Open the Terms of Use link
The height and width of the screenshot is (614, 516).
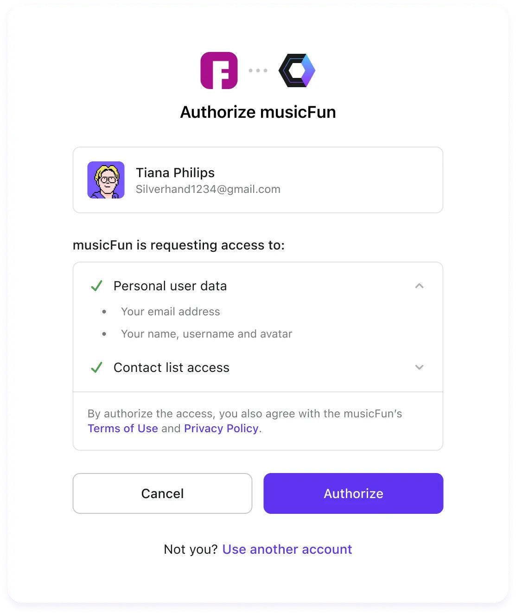pyautogui.click(x=123, y=429)
